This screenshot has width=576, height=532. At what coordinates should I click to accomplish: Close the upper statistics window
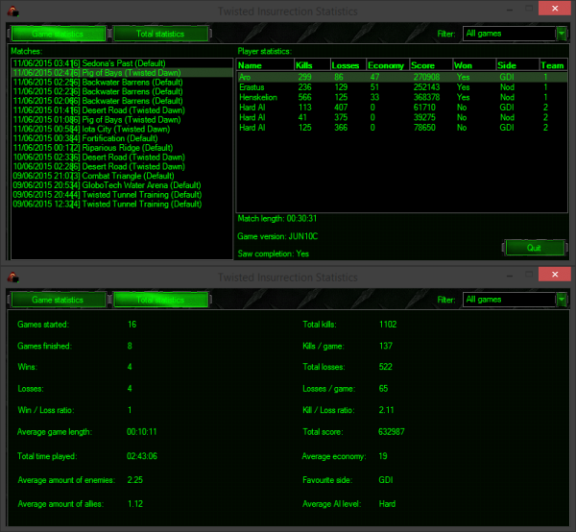pos(555,8)
